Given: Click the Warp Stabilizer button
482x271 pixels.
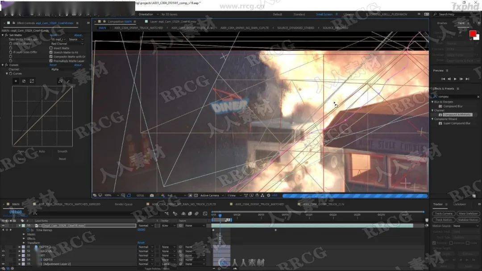Looking at the screenshot, I should (x=468, y=214).
